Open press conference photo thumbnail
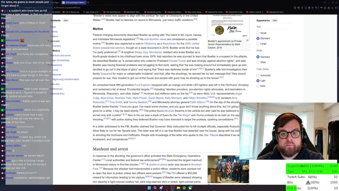Screen dimensions: 339x191 228,169
